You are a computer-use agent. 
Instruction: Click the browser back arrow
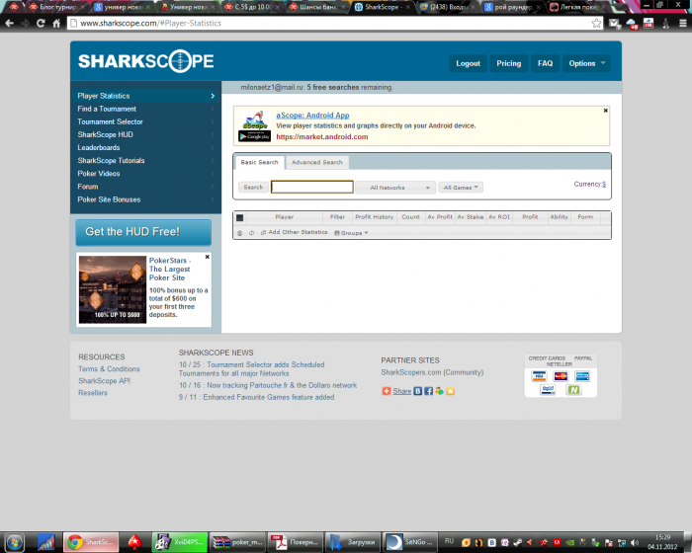click(x=9, y=24)
